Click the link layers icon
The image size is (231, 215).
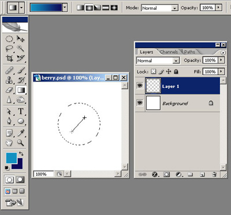[143, 175]
